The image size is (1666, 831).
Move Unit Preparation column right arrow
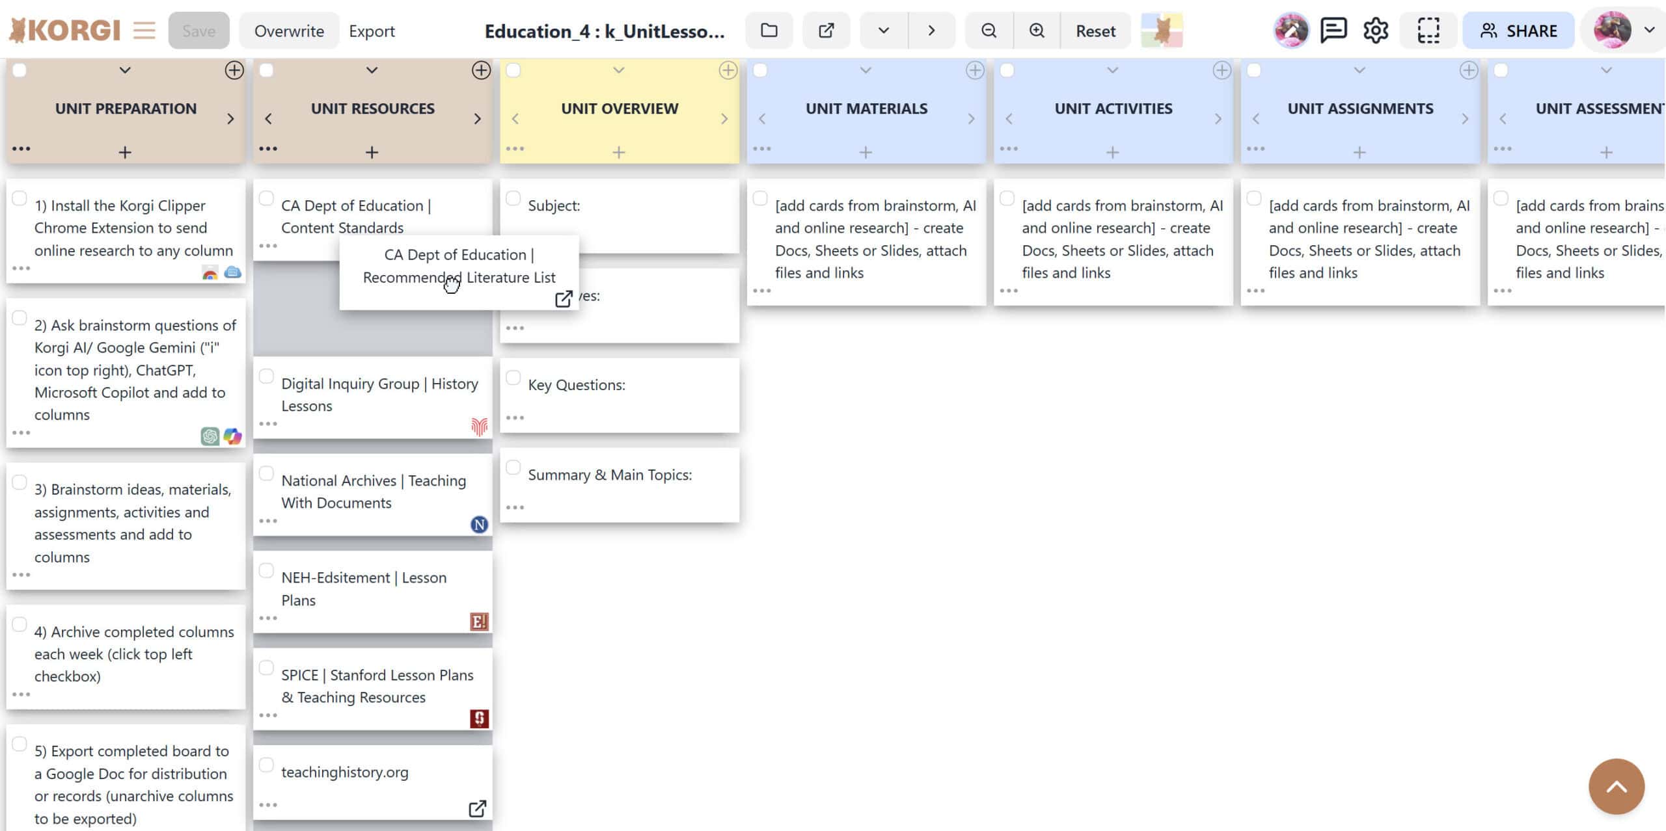click(230, 119)
